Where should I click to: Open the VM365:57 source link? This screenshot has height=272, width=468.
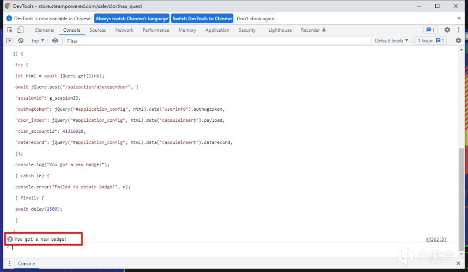point(436,239)
